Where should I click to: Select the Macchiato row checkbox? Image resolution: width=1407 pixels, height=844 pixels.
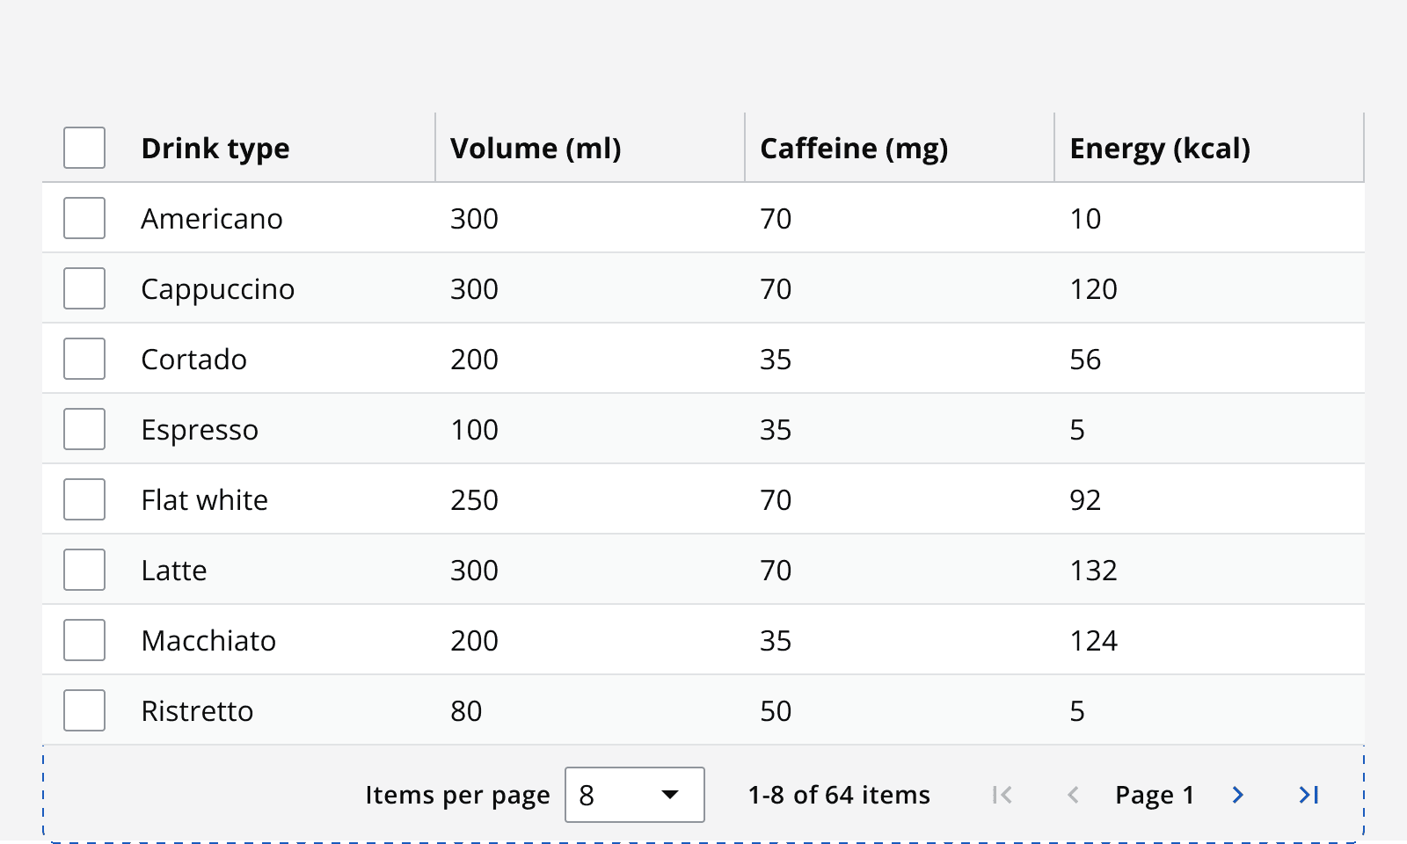[84, 639]
